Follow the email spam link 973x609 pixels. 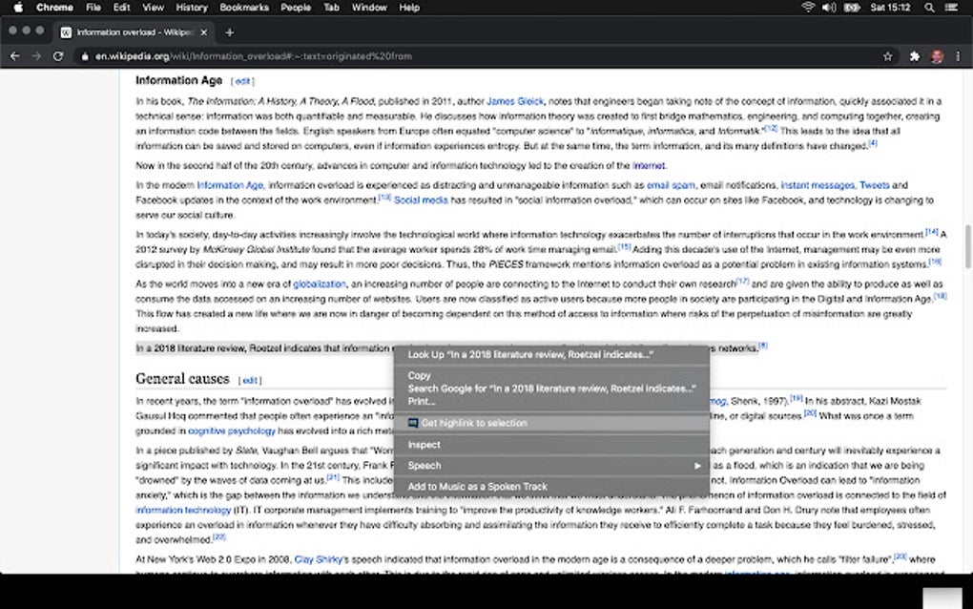671,185
